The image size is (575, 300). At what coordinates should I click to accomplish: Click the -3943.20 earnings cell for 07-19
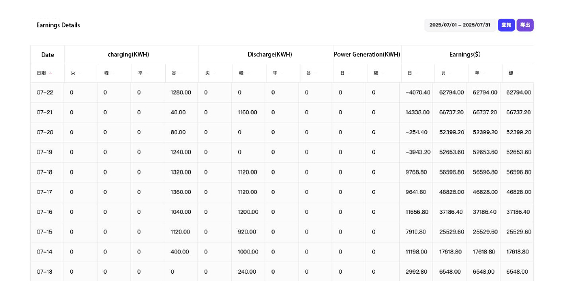pyautogui.click(x=418, y=152)
